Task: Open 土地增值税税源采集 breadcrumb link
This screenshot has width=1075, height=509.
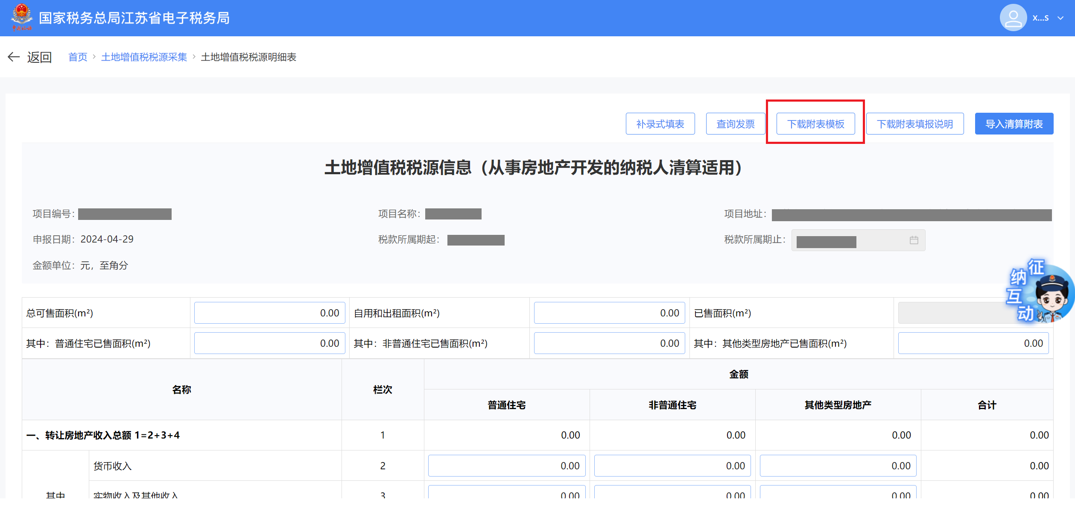Action: point(144,57)
